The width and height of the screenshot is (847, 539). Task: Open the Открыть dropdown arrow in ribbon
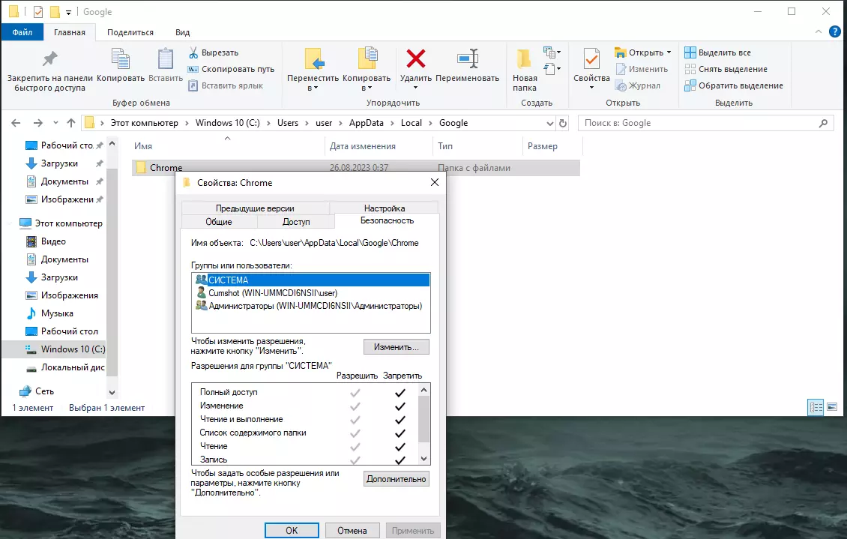pyautogui.click(x=669, y=52)
